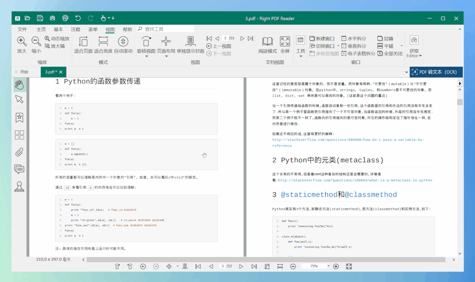
Task: Choose 适合页面 fit page mode
Action: [83, 45]
